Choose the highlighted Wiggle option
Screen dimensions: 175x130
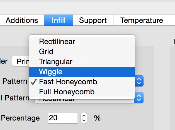(x=51, y=72)
